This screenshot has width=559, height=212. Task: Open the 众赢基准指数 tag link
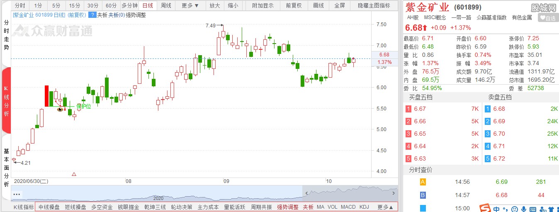(491, 17)
